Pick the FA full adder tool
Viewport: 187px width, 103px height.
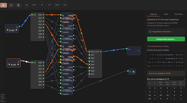point(42,5)
